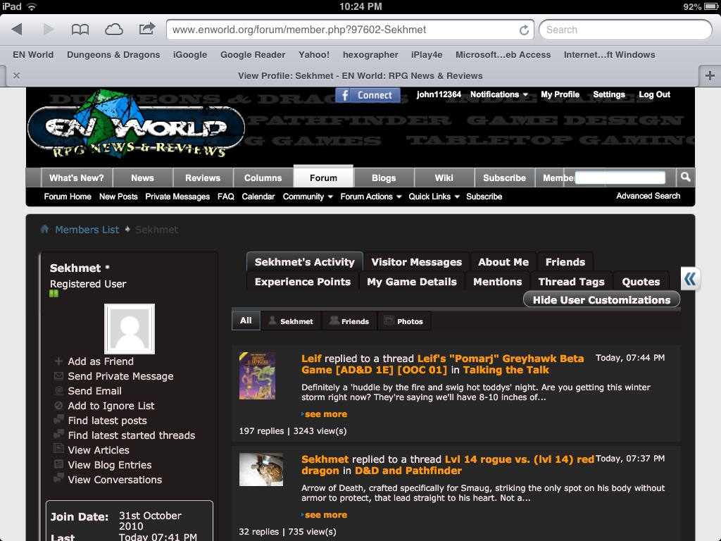
Task: Click the Facebook Connect button
Action: coord(368,95)
